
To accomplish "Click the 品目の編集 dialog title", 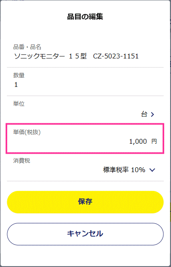I will coord(85,17).
